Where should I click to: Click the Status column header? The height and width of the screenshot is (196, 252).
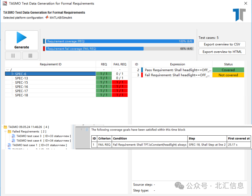coord(228,64)
